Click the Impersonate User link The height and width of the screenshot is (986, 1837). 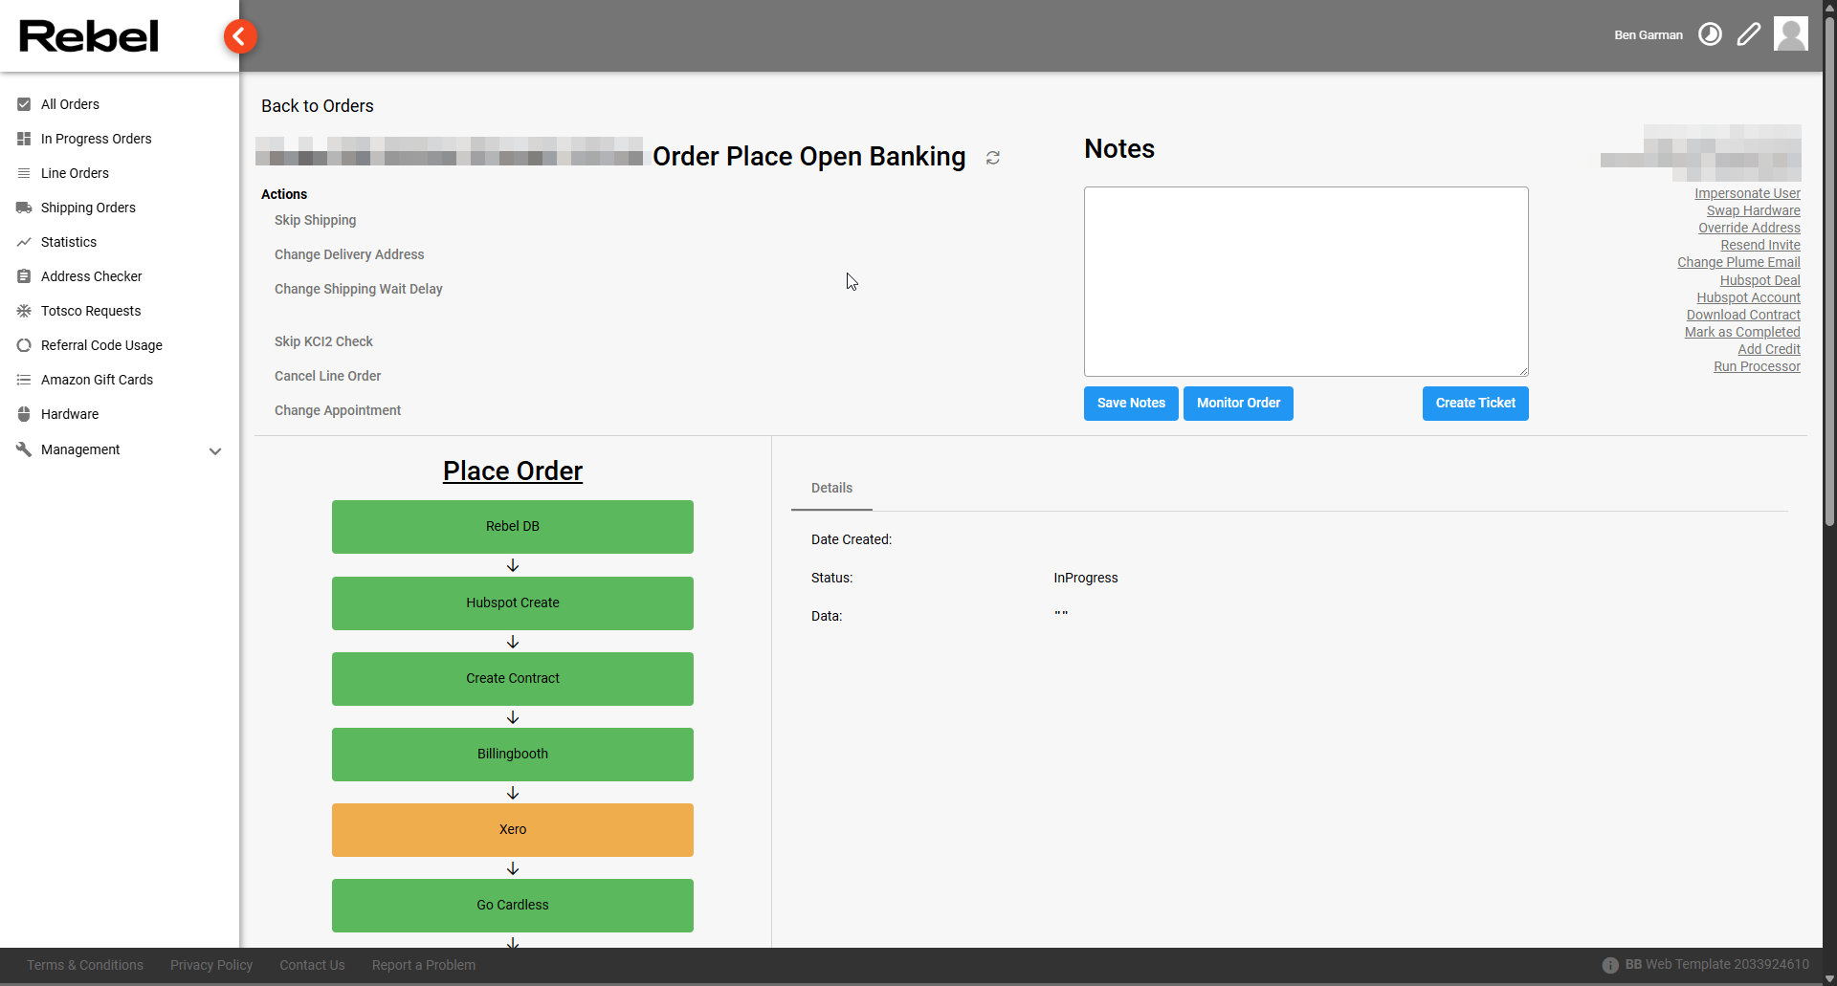1747,193
